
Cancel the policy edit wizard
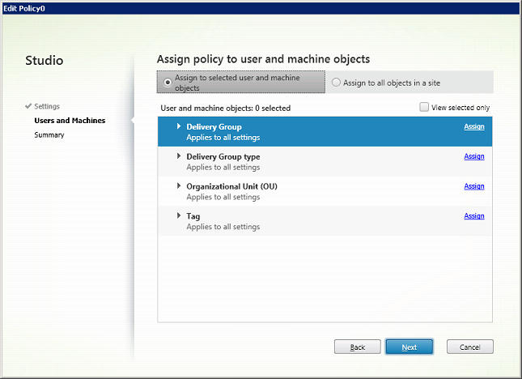pos(469,347)
